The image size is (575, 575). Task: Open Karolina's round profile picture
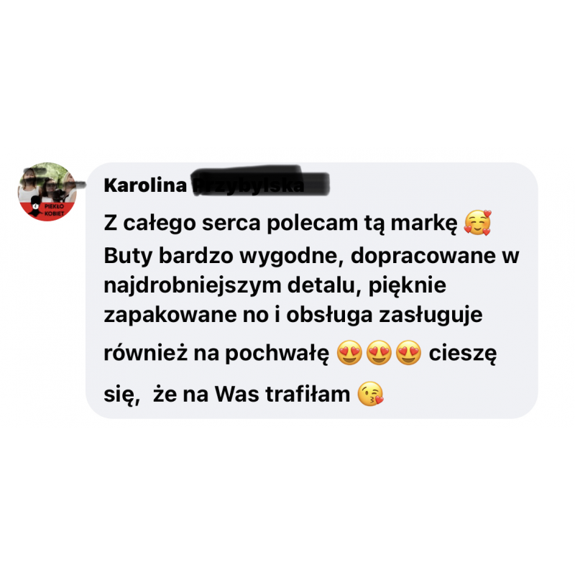point(47,191)
